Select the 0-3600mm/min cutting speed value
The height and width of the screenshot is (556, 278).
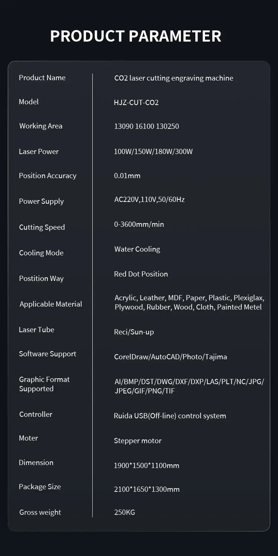pyautogui.click(x=139, y=224)
